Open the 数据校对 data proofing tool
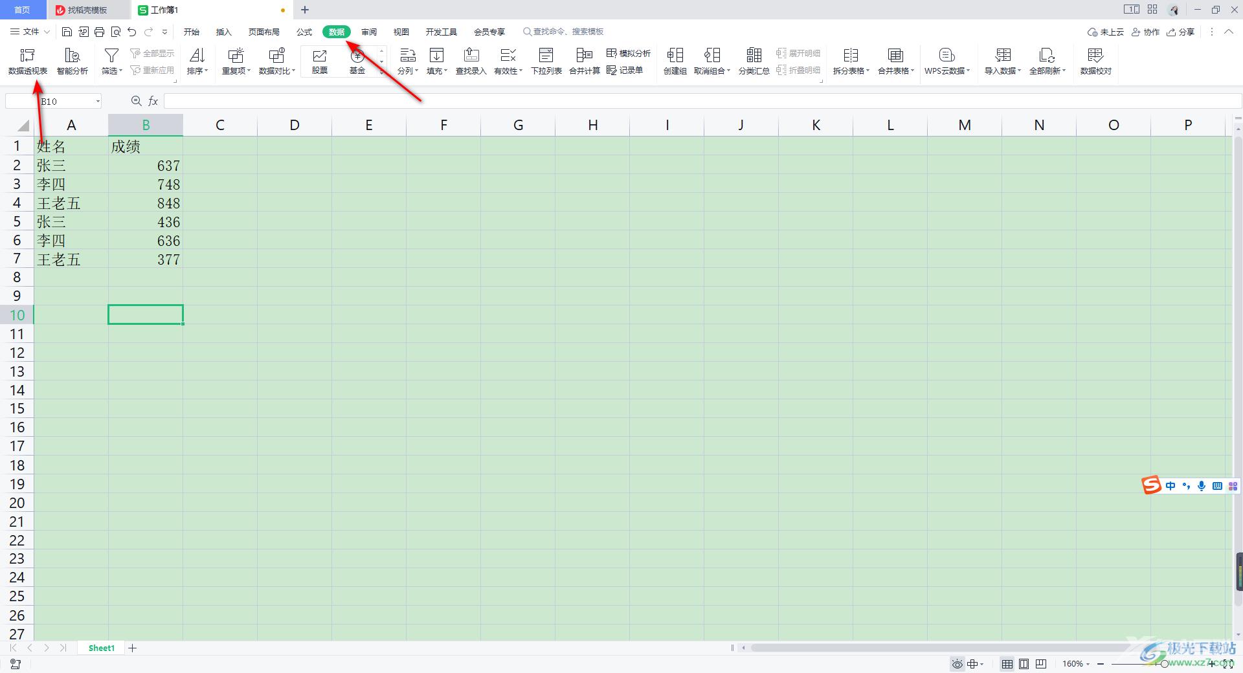 coord(1096,61)
